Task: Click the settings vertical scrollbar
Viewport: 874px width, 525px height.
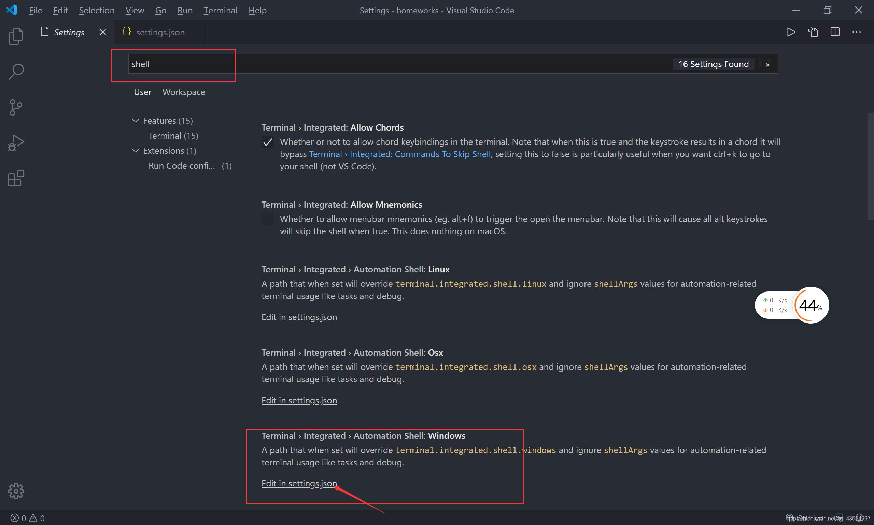Action: pyautogui.click(x=870, y=166)
